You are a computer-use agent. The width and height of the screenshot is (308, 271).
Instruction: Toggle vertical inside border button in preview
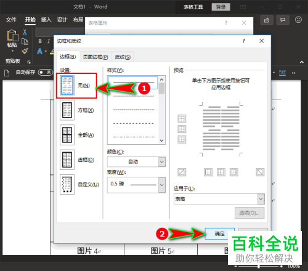pos(221,172)
